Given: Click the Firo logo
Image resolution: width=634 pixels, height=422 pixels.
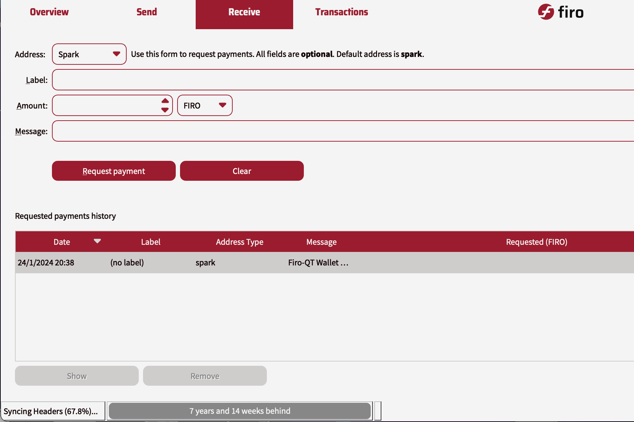Looking at the screenshot, I should (561, 12).
